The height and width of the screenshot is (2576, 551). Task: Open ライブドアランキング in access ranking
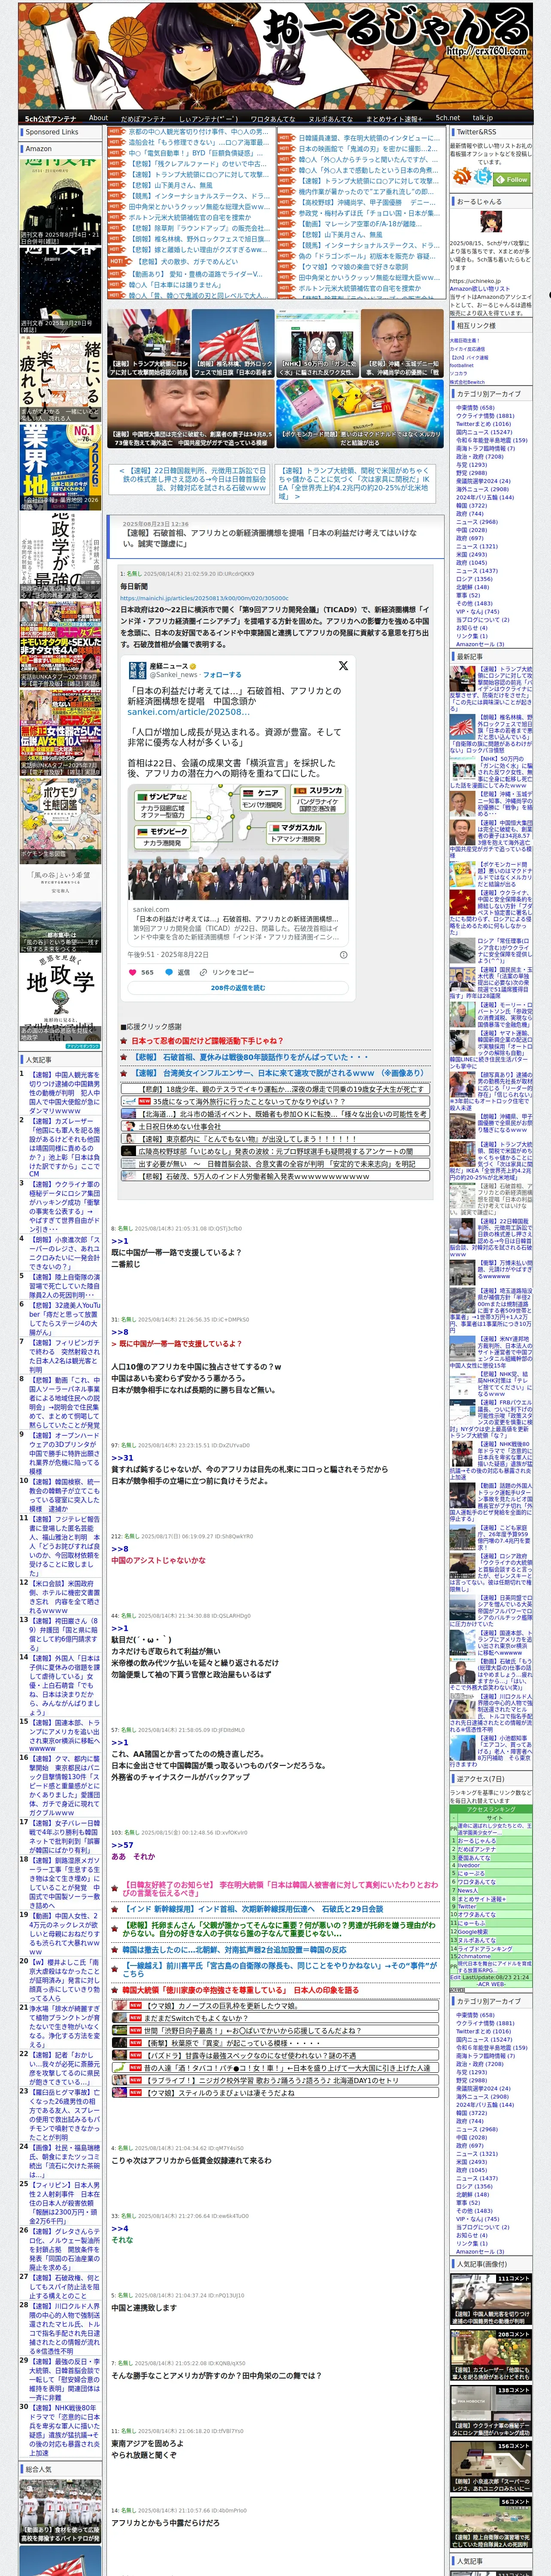pos(485,1949)
